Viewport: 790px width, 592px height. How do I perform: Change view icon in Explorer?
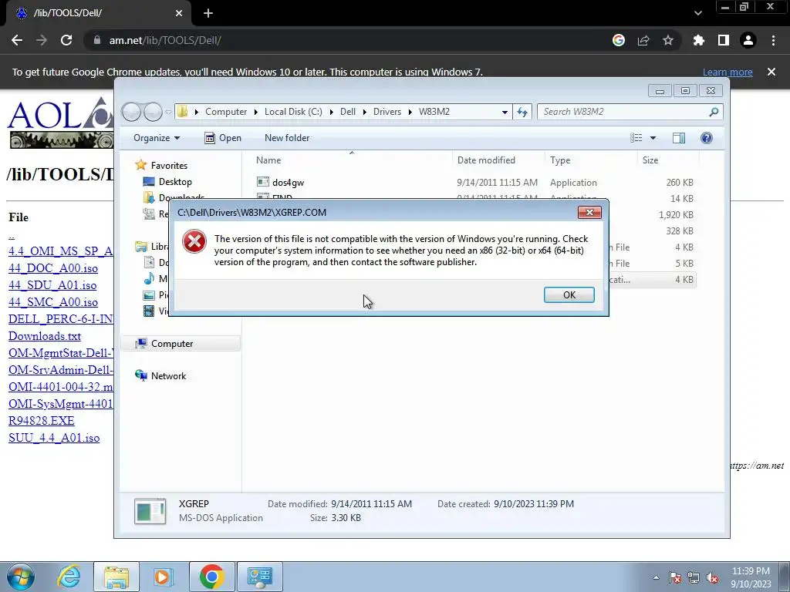coord(636,138)
